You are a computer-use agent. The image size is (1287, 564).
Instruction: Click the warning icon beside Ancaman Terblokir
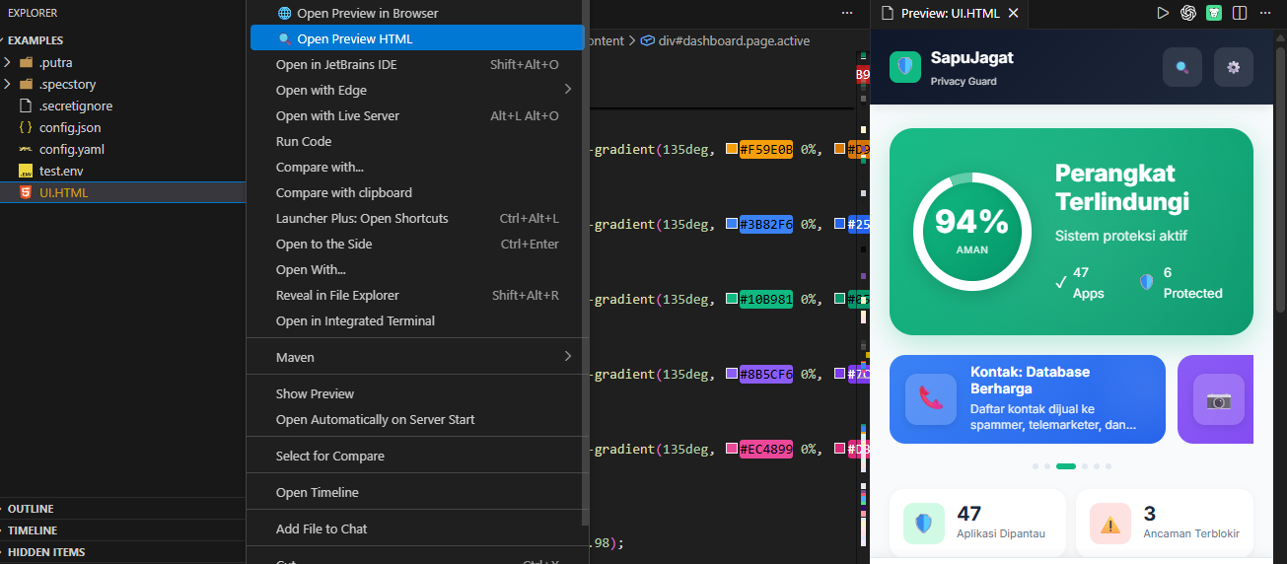coord(1109,523)
